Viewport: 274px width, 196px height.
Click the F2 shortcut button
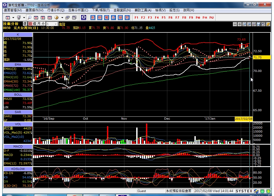point(143,17)
